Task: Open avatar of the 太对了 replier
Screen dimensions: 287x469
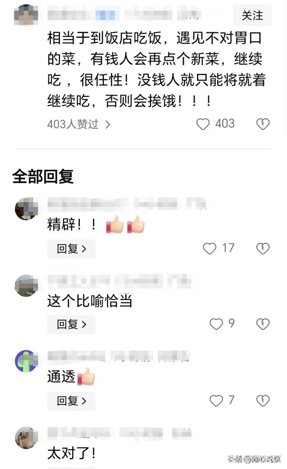Action: pyautogui.click(x=26, y=437)
